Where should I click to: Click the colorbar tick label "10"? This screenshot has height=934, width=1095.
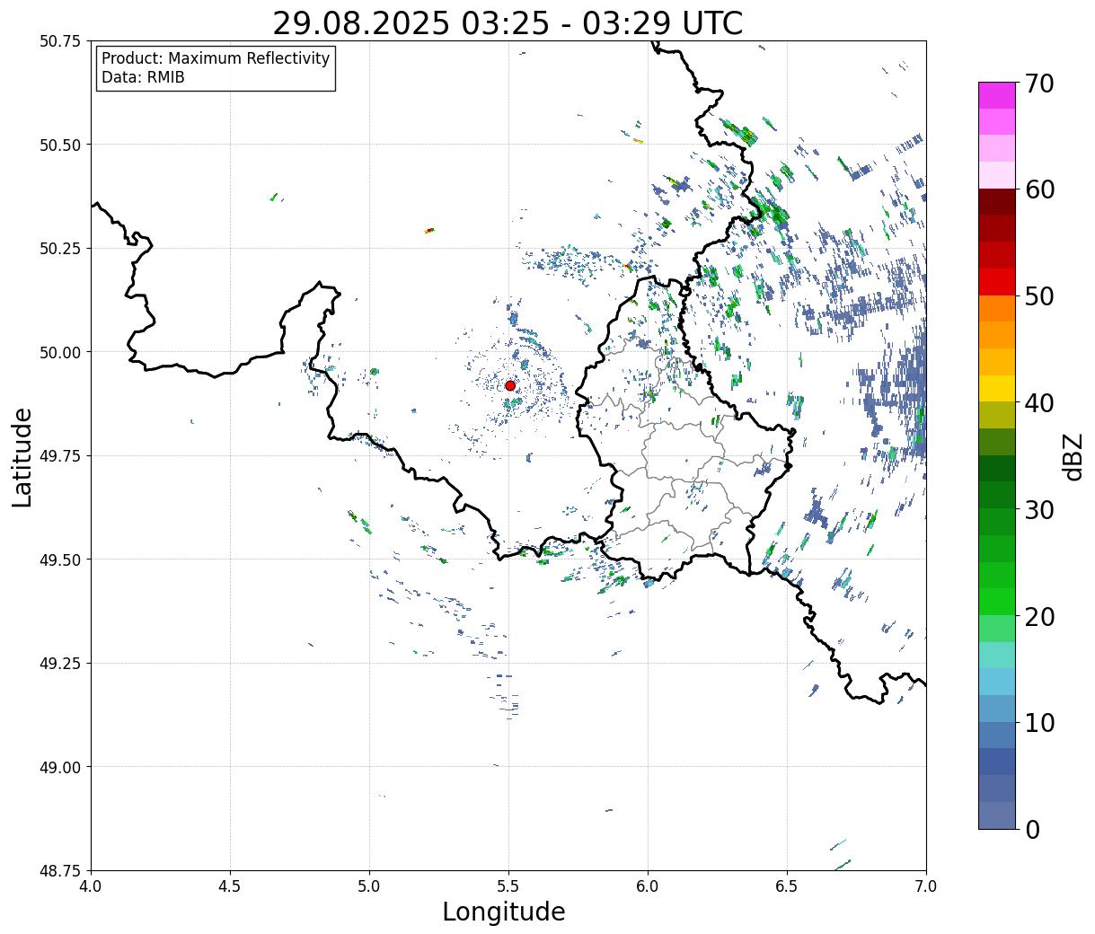click(x=1039, y=722)
